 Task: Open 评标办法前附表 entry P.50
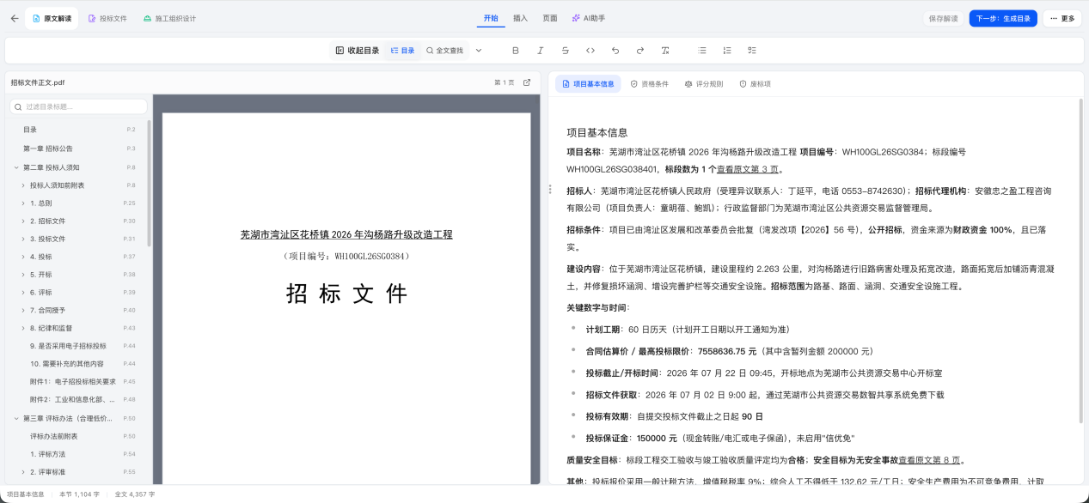[78, 436]
